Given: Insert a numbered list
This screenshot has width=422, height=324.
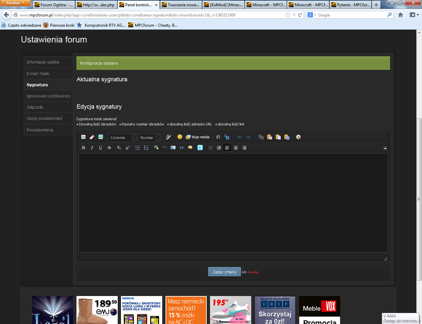Looking at the screenshot, I should tap(146, 148).
